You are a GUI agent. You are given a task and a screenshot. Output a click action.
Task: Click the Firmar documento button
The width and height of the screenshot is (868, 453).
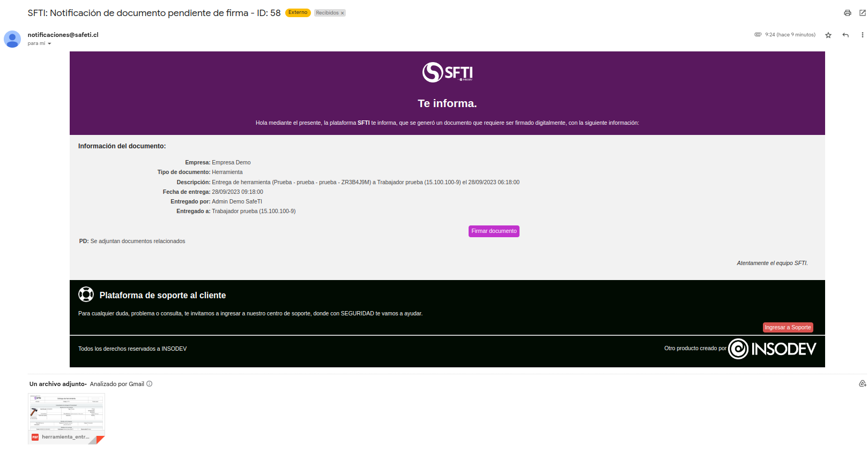[x=494, y=231]
